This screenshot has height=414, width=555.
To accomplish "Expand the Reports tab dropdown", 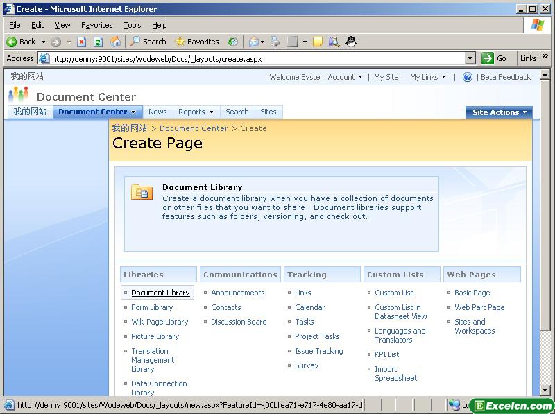I will tap(212, 112).
